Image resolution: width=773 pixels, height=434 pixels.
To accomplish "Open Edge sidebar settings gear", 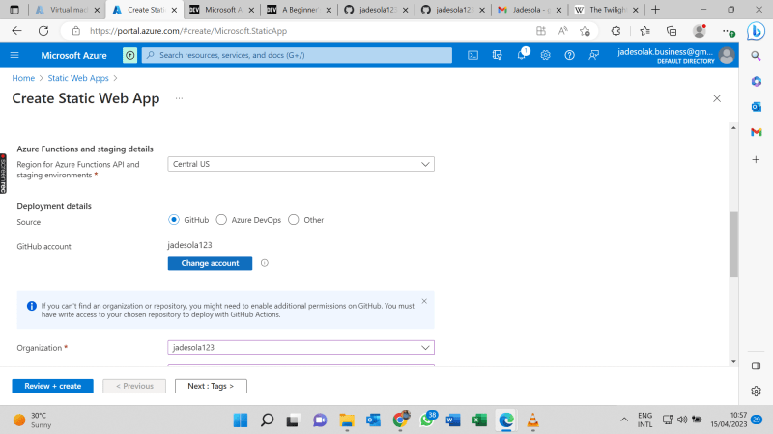I will (x=756, y=392).
